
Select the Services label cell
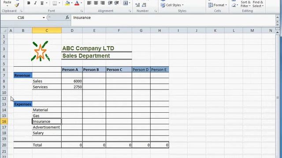tap(47, 87)
